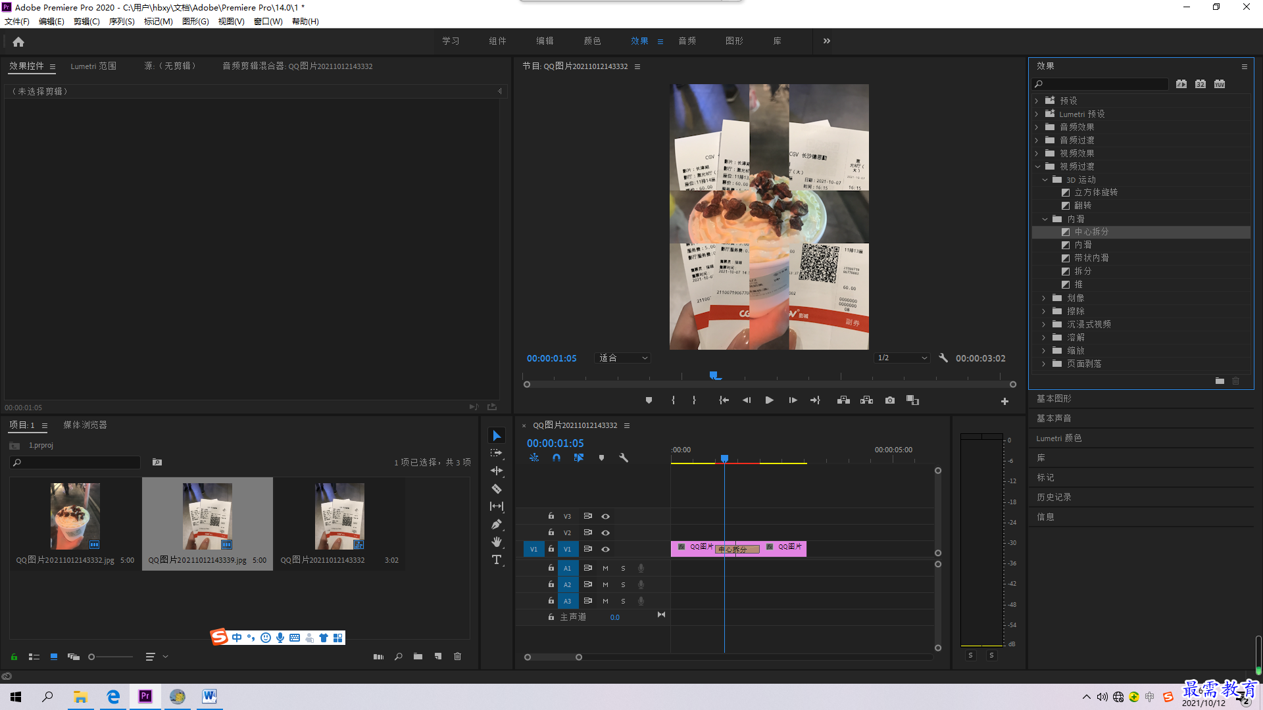Select the Track Select Forward tool
The height and width of the screenshot is (710, 1263).
(x=497, y=453)
